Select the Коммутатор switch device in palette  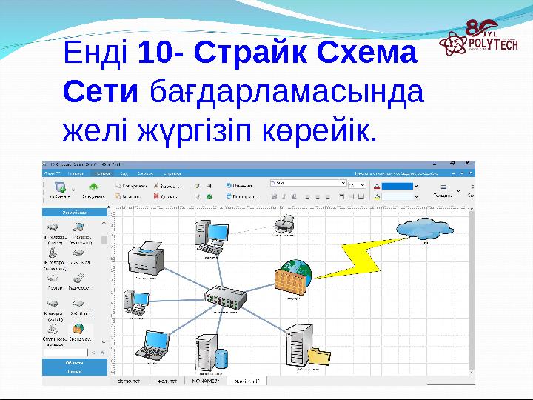click(x=53, y=310)
